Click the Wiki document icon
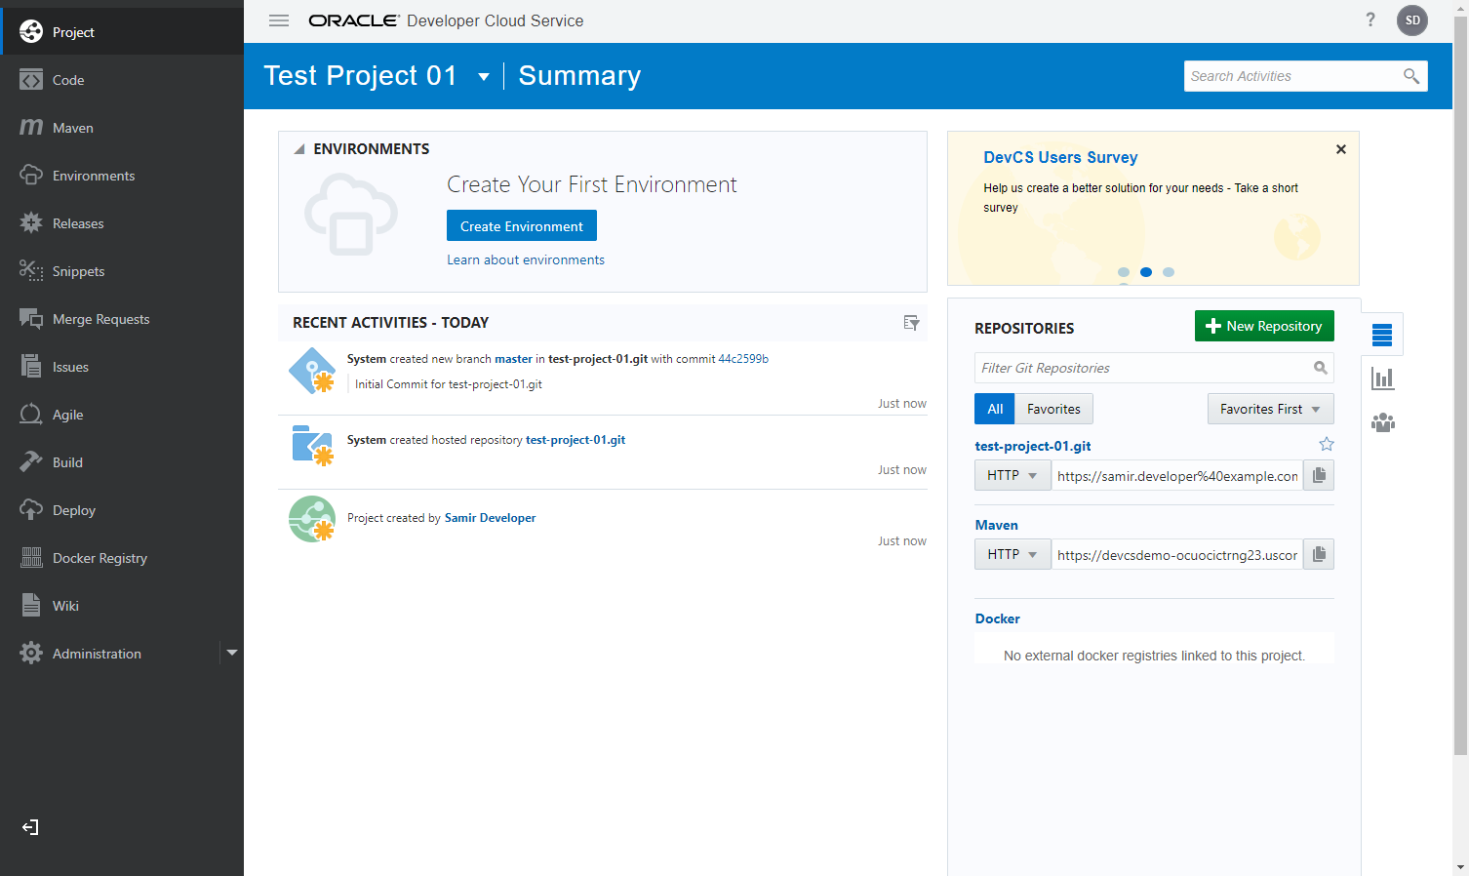This screenshot has height=876, width=1469. tap(31, 606)
